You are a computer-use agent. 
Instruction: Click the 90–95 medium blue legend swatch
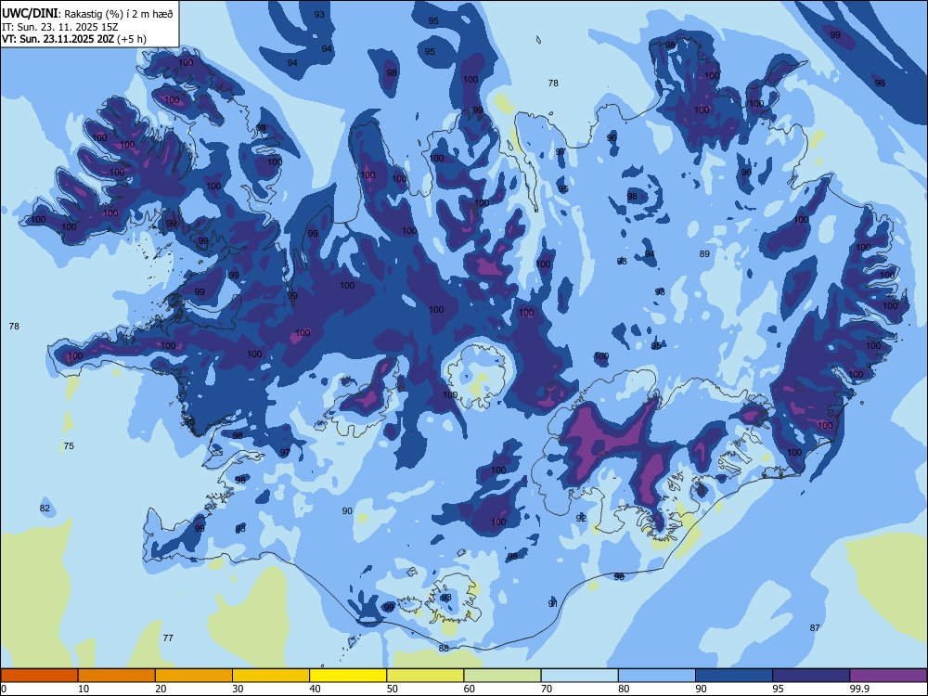point(734,676)
